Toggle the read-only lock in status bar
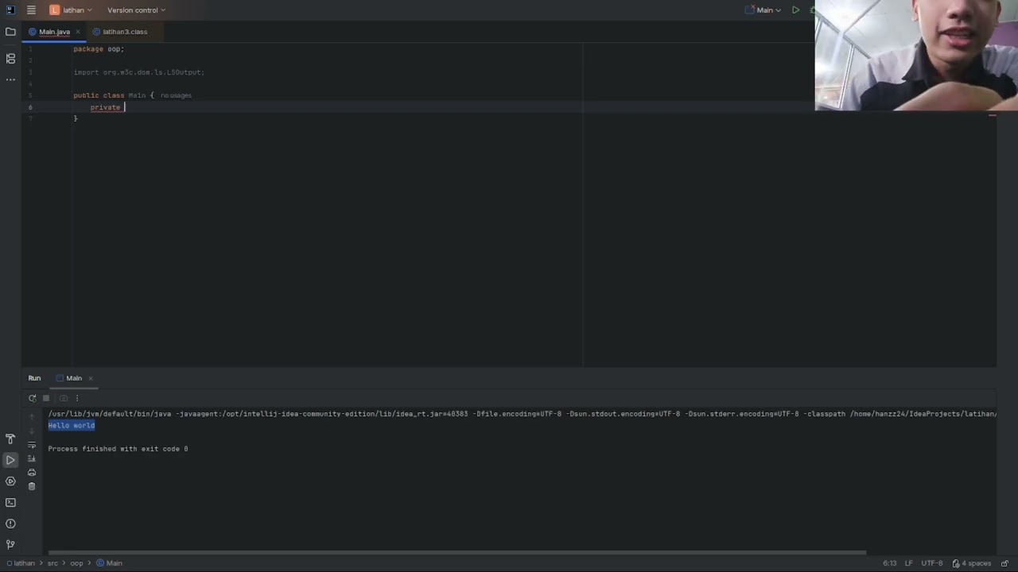The width and height of the screenshot is (1018, 572). tap(1004, 563)
